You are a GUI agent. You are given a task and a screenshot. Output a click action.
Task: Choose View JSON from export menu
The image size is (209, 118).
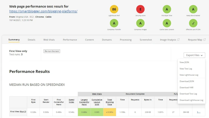[184, 62]
